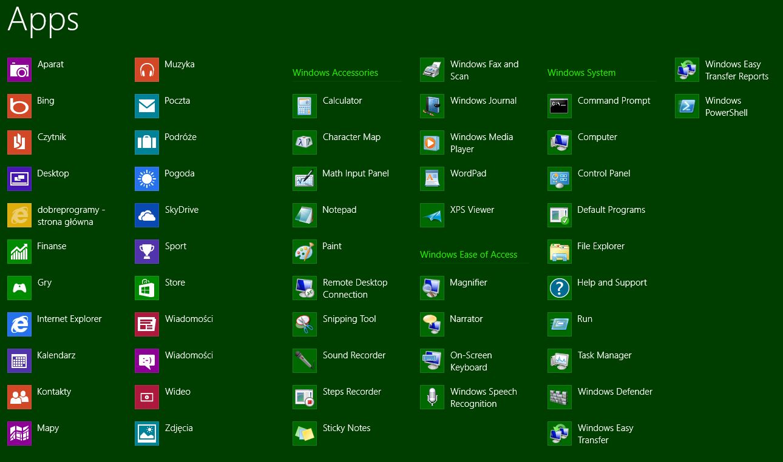783x462 pixels.
Task: Open the Math Input Panel icon
Action: click(305, 179)
